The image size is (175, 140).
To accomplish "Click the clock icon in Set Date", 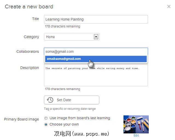I will coord(50,100).
